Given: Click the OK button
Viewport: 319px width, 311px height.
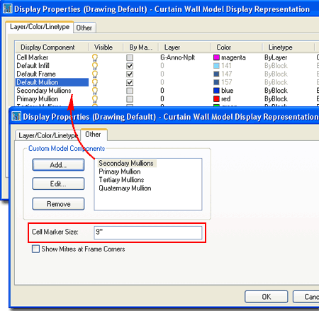Looking at the screenshot, I should (x=267, y=297).
